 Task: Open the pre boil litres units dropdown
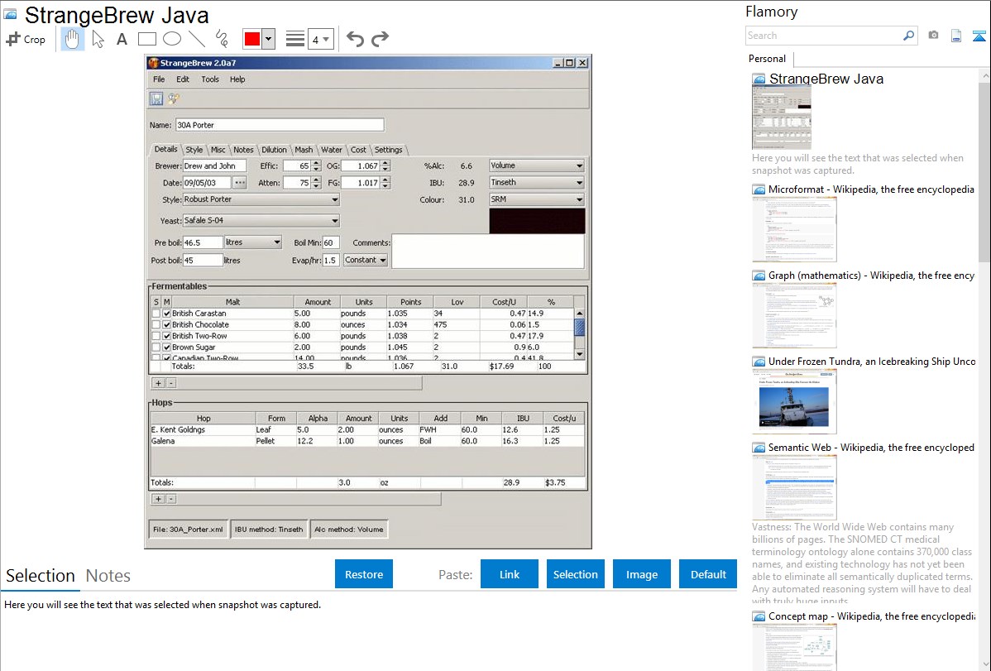coord(253,242)
